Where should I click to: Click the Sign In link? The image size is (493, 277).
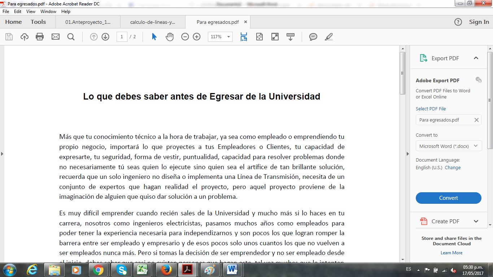click(479, 22)
